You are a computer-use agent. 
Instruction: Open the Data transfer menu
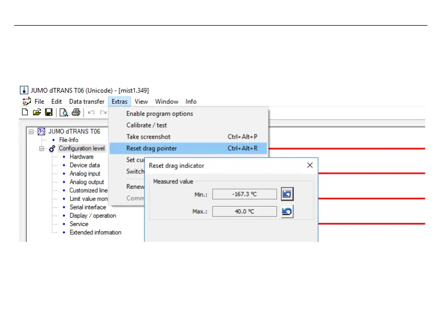point(87,102)
